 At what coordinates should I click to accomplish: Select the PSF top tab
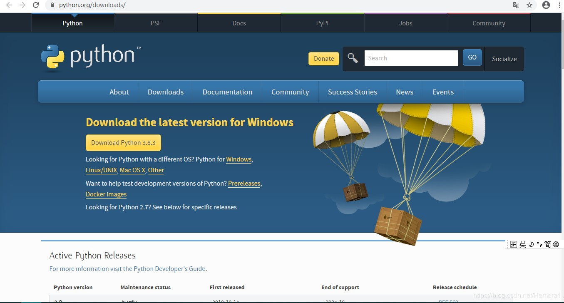tap(156, 23)
